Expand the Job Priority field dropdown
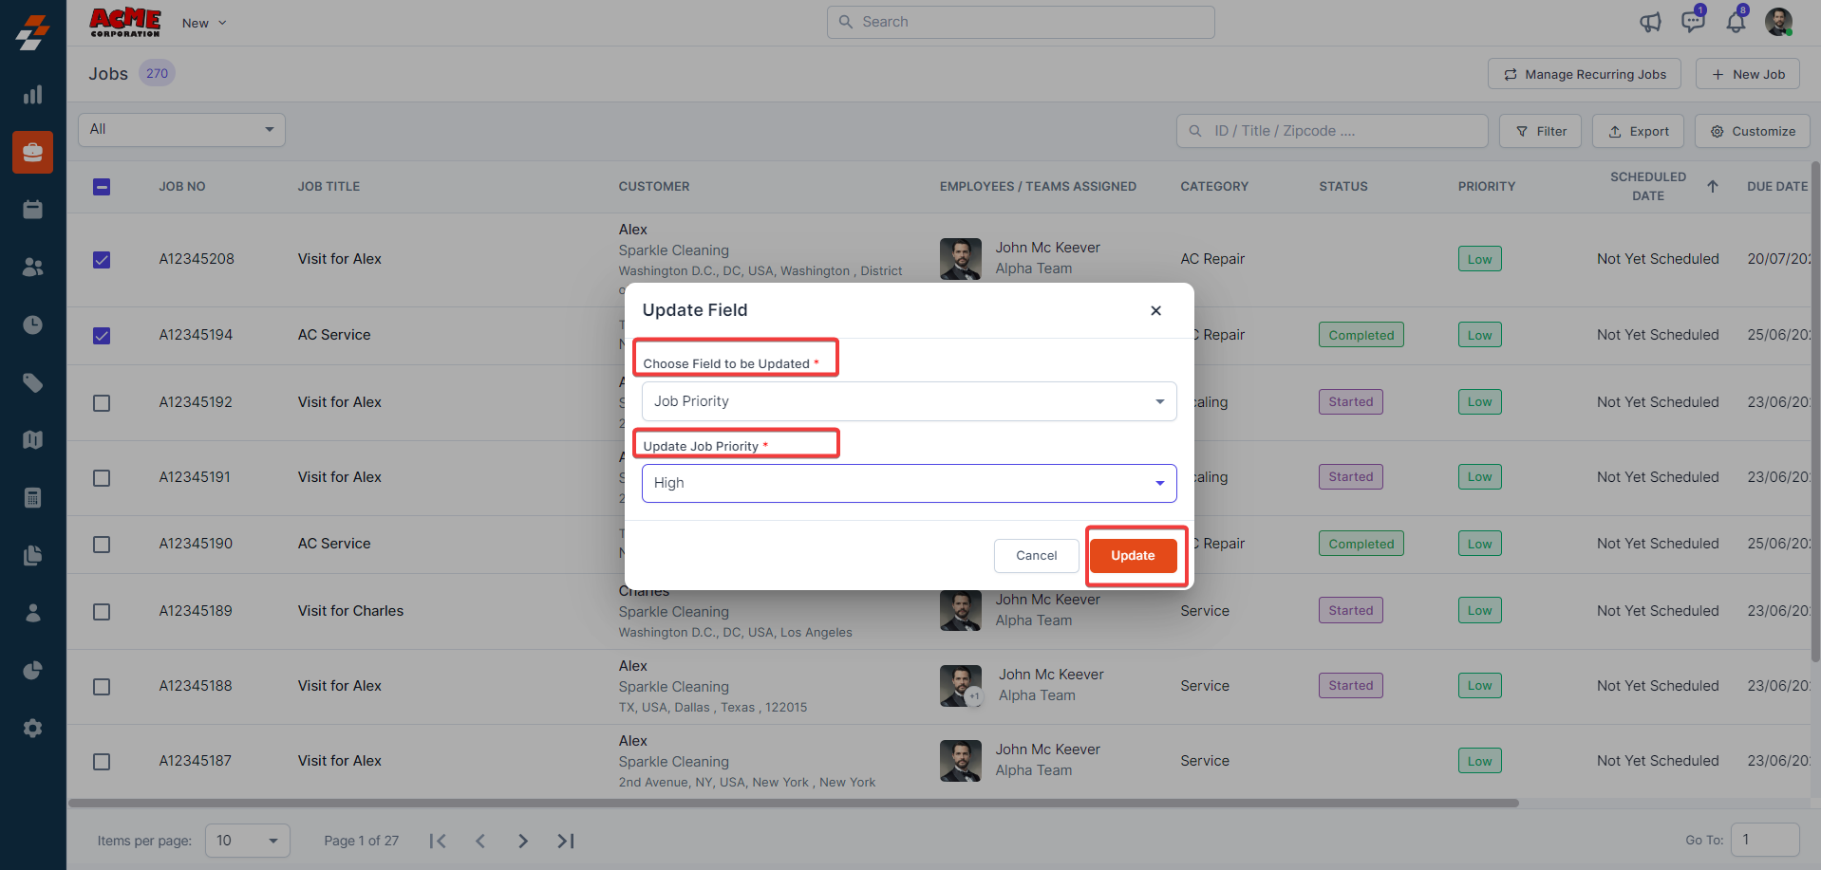This screenshot has height=870, width=1821. click(909, 401)
